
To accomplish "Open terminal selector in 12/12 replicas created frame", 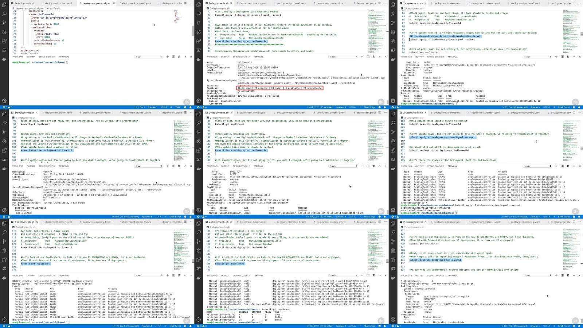I will (343, 166).
